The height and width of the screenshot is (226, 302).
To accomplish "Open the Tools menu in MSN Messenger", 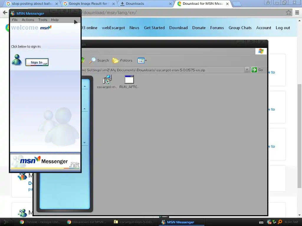I will coord(42,20).
